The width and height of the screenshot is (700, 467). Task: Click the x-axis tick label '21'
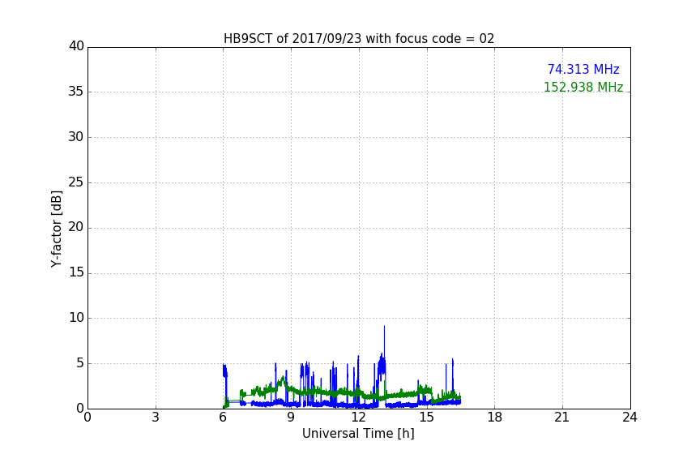point(562,418)
